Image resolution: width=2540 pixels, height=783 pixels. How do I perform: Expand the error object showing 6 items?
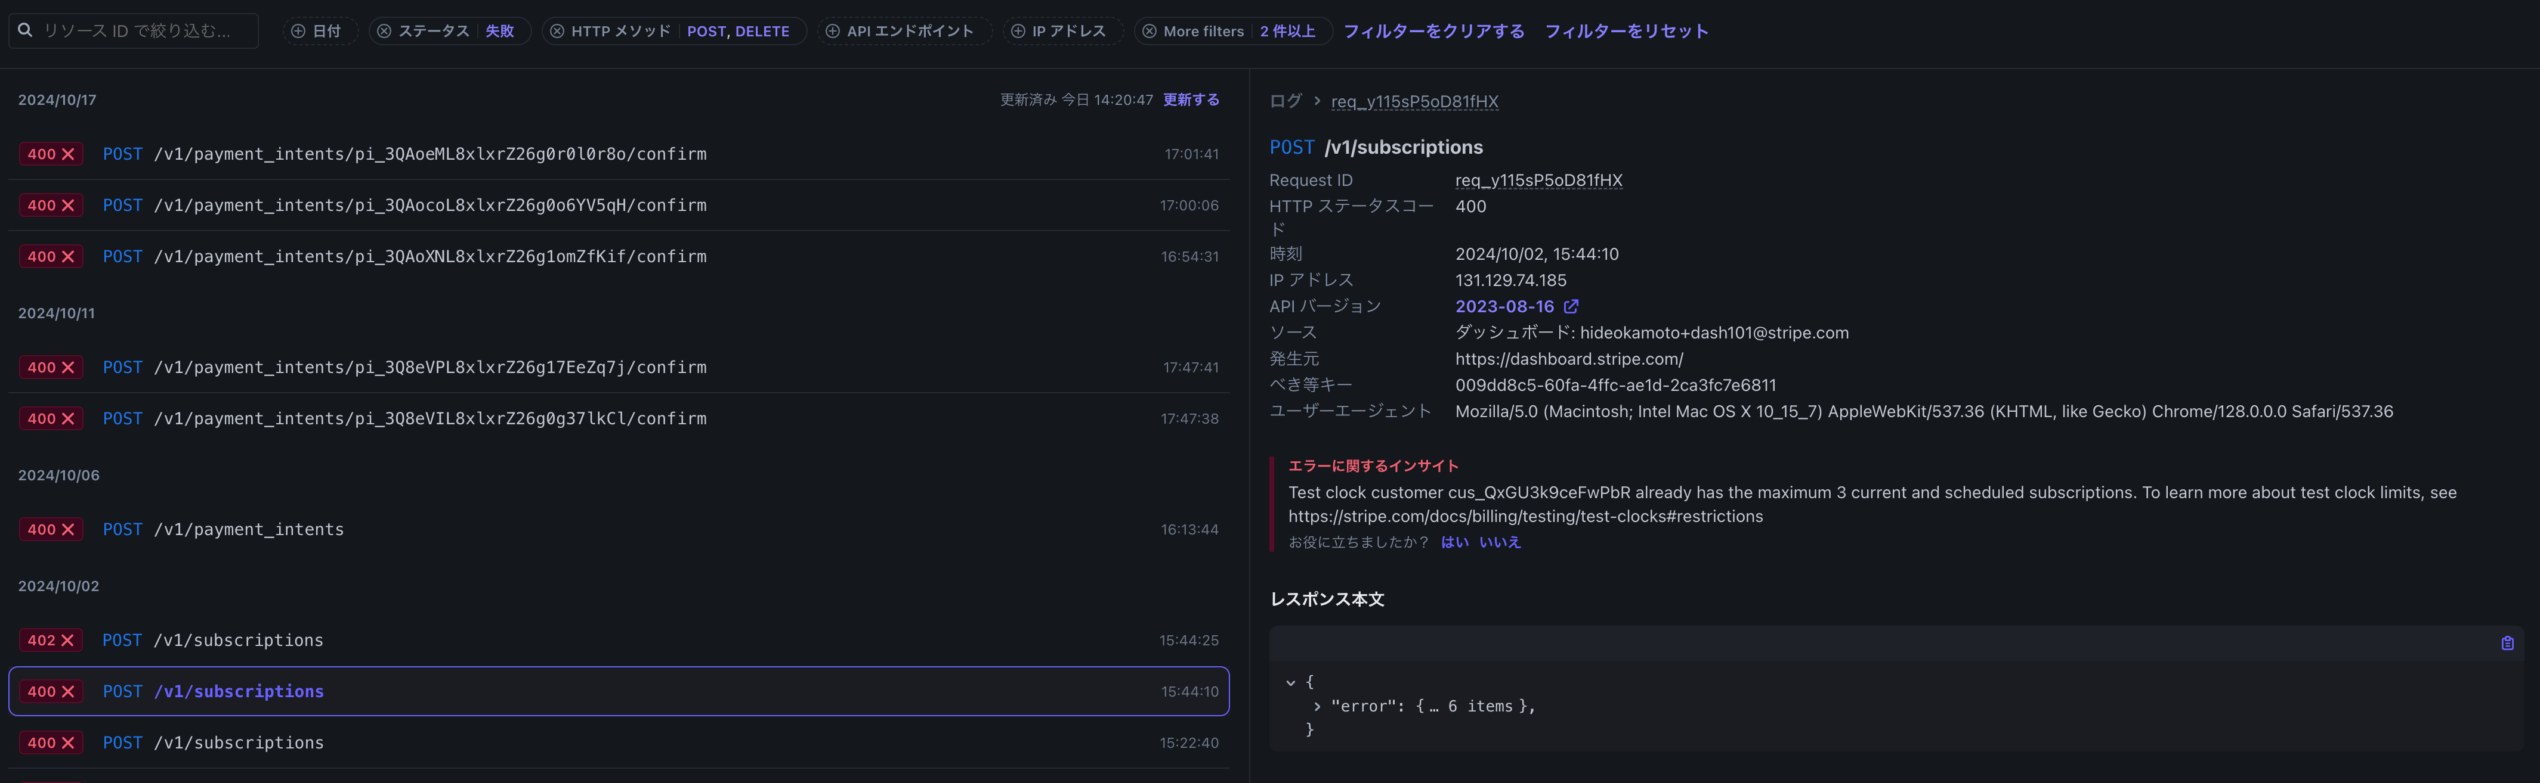[1318, 706]
